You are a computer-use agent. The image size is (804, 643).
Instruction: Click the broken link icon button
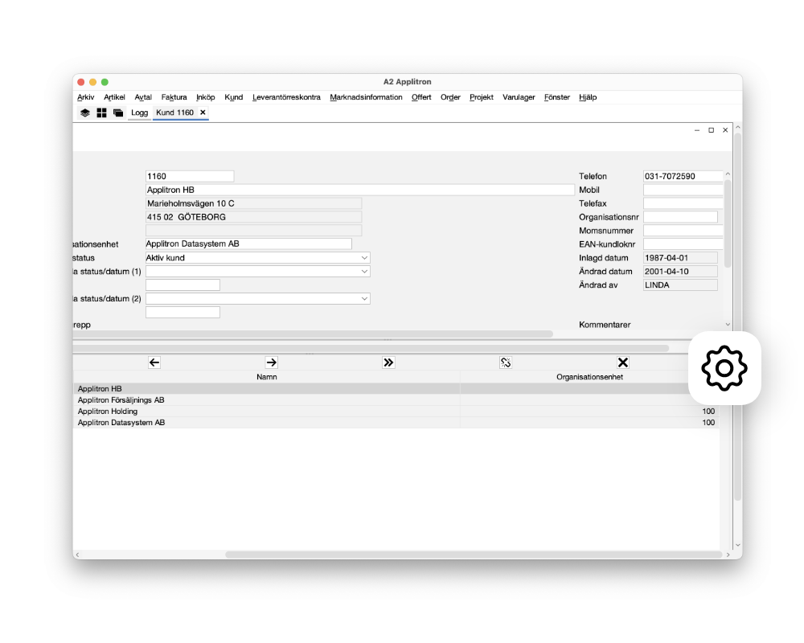pyautogui.click(x=506, y=362)
